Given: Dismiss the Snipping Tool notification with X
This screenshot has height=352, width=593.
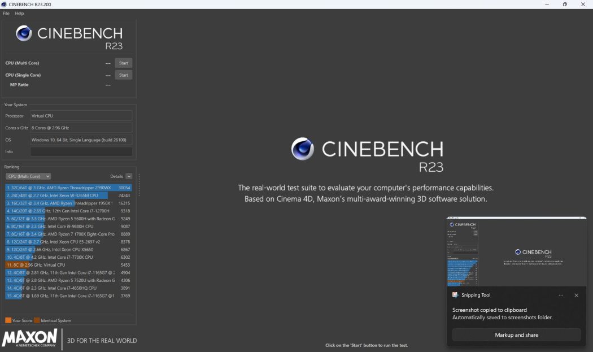Looking at the screenshot, I should [x=576, y=295].
